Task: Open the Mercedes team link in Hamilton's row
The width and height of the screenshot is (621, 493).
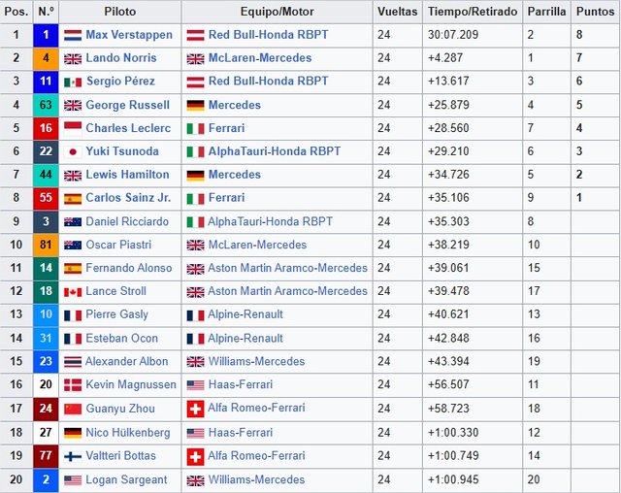Action: pos(235,175)
